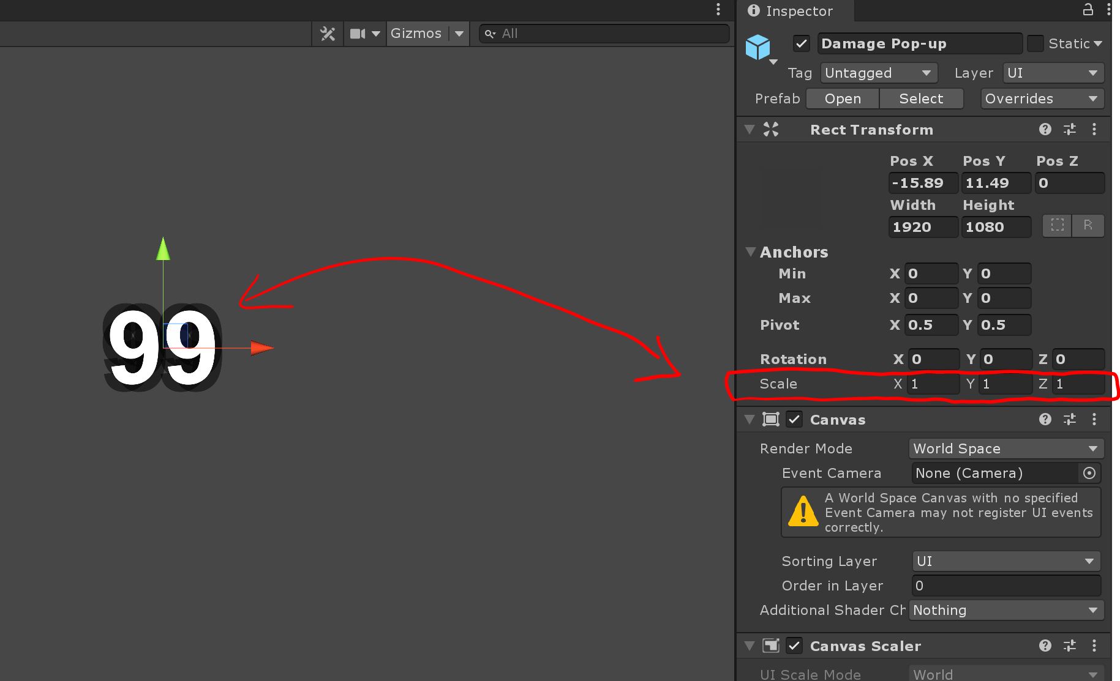Click inside the scene search field

[x=606, y=34]
